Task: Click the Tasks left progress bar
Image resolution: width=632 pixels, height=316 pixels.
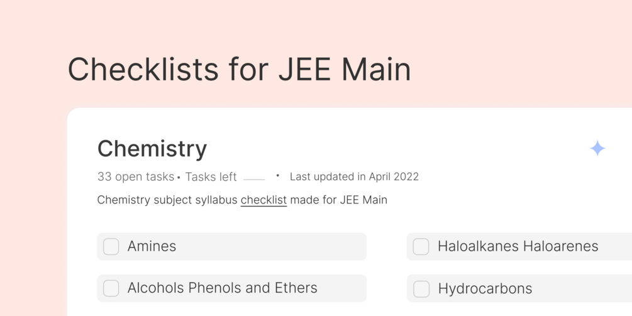Action: [x=254, y=179]
